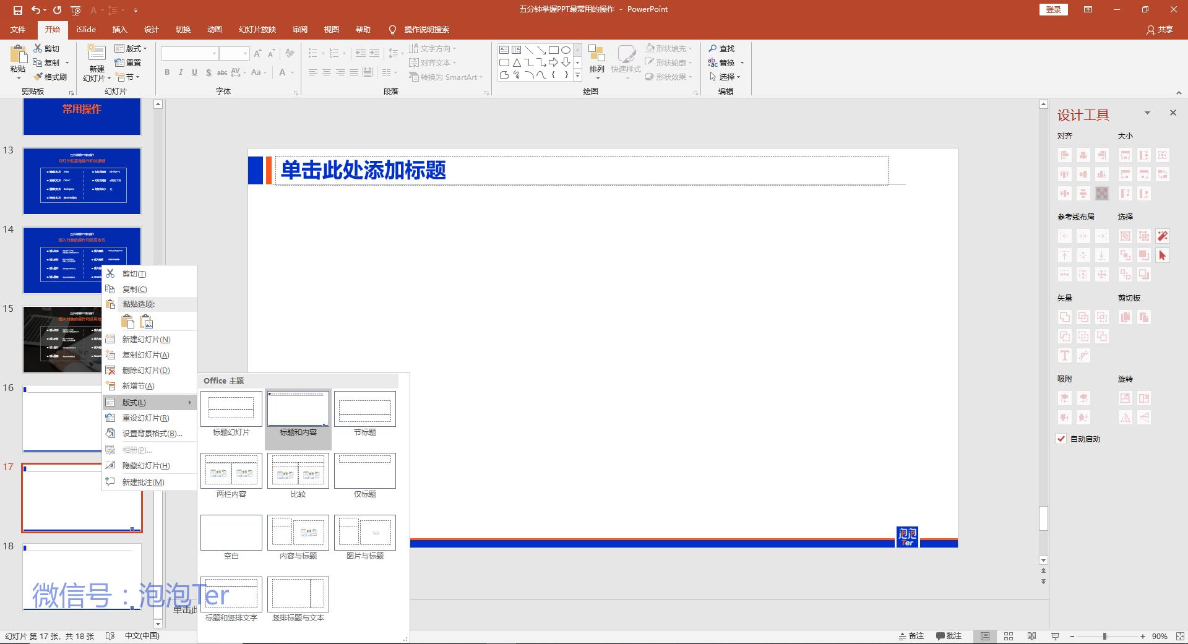Switch to slide sorter view icon
This screenshot has width=1188, height=644.
pos(1009,636)
